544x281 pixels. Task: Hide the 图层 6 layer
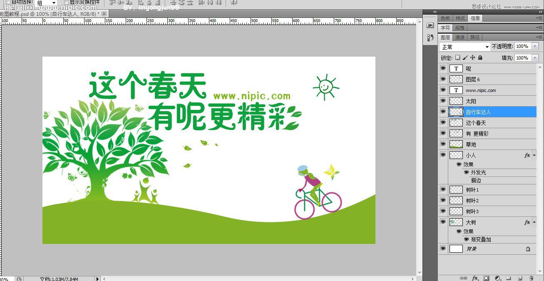443,79
